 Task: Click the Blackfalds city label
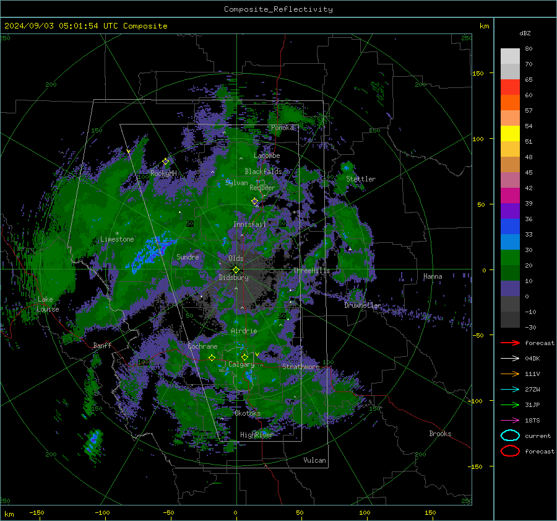point(263,172)
